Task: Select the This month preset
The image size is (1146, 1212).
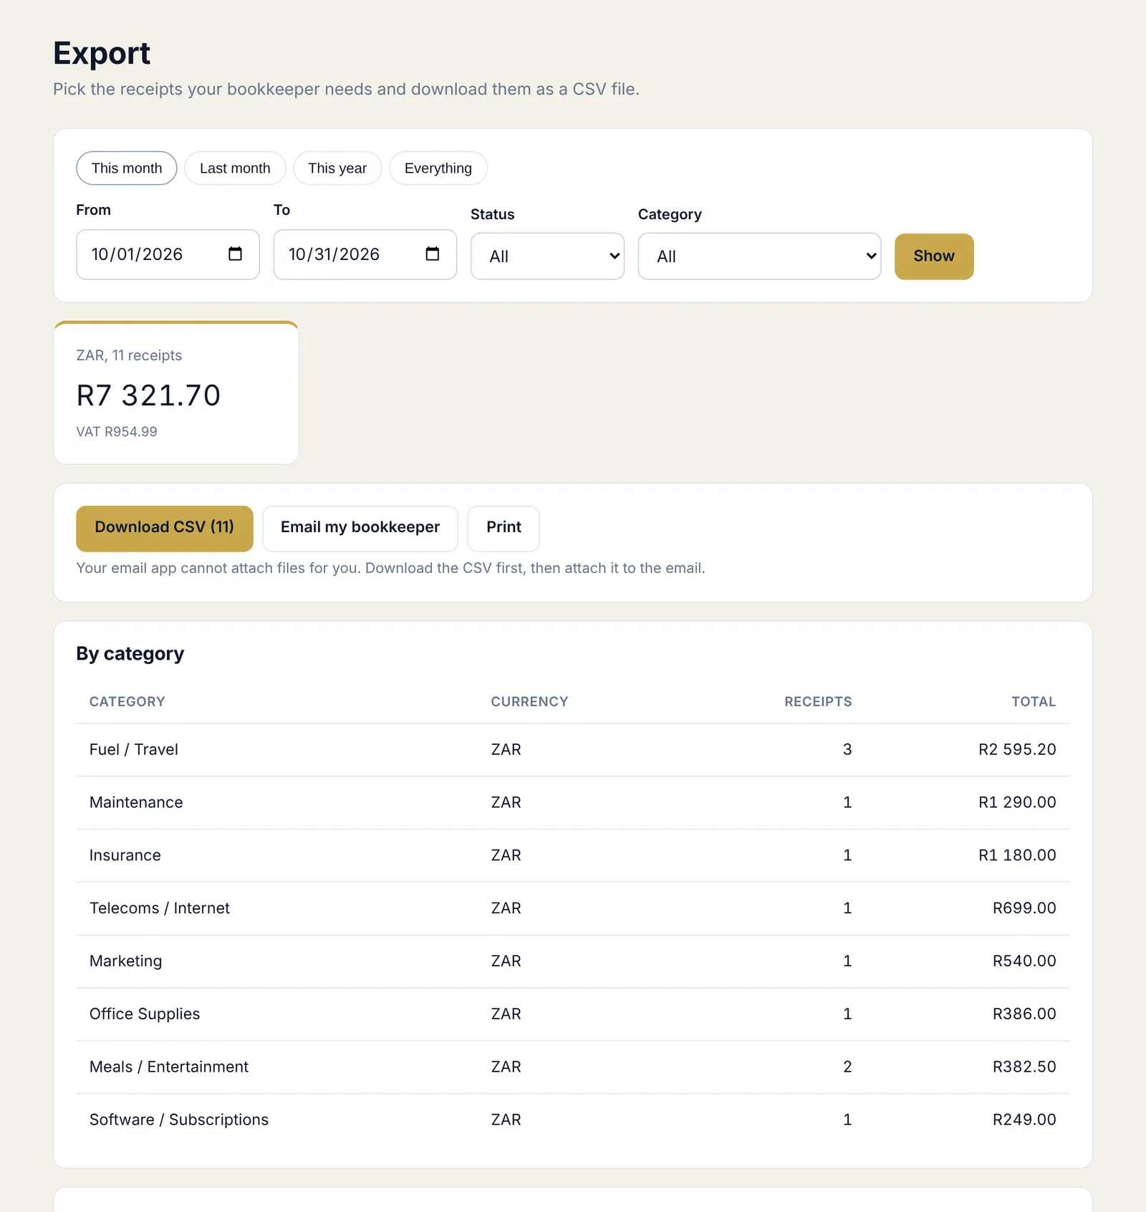Action: (x=127, y=168)
